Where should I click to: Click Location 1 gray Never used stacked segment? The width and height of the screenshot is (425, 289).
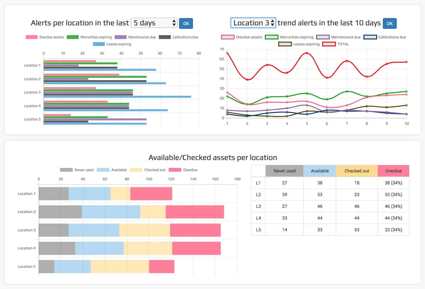coord(54,194)
